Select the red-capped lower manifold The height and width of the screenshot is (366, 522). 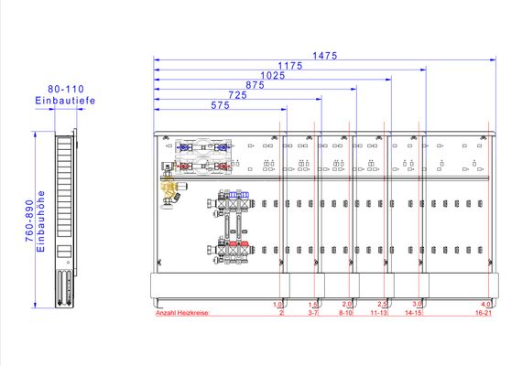point(231,250)
